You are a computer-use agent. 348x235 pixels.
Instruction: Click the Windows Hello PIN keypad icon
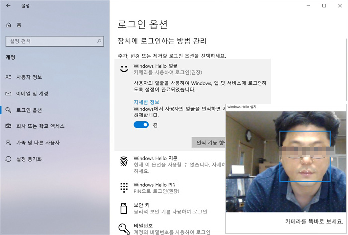pyautogui.click(x=124, y=187)
